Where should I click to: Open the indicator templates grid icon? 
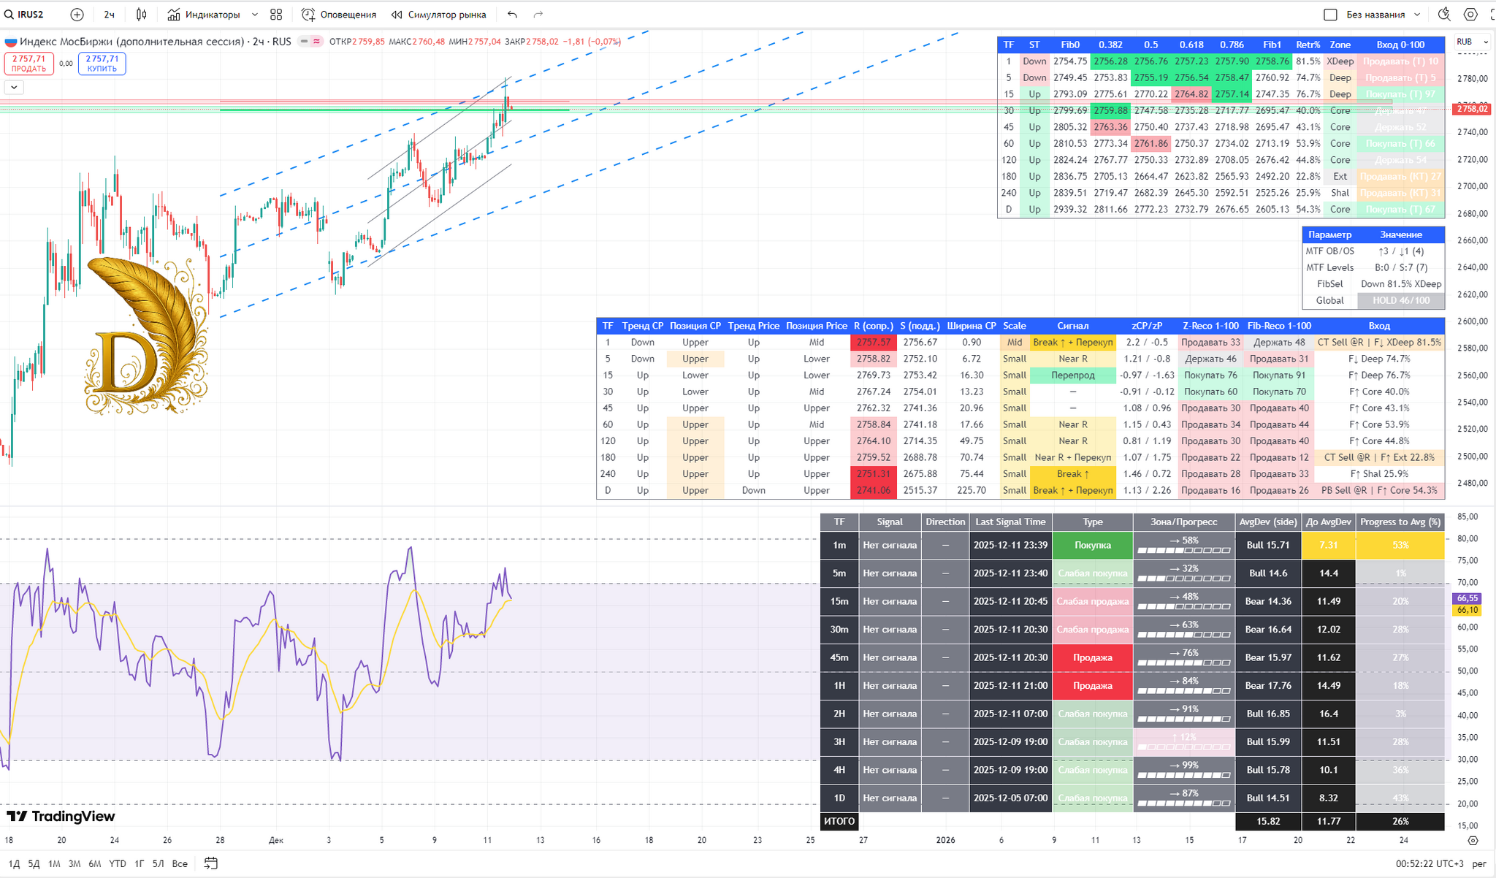pyautogui.click(x=276, y=15)
